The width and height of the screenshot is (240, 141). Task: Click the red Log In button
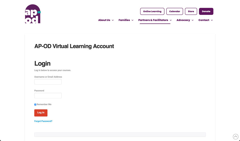tap(41, 113)
